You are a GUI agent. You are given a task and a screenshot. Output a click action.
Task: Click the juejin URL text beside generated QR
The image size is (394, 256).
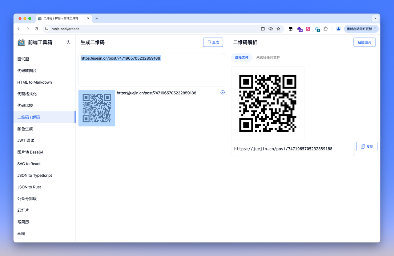[x=156, y=93]
